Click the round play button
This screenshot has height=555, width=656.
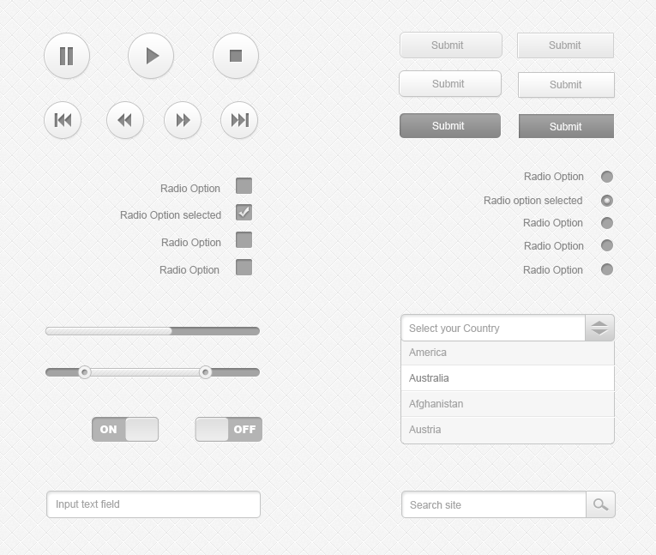151,56
